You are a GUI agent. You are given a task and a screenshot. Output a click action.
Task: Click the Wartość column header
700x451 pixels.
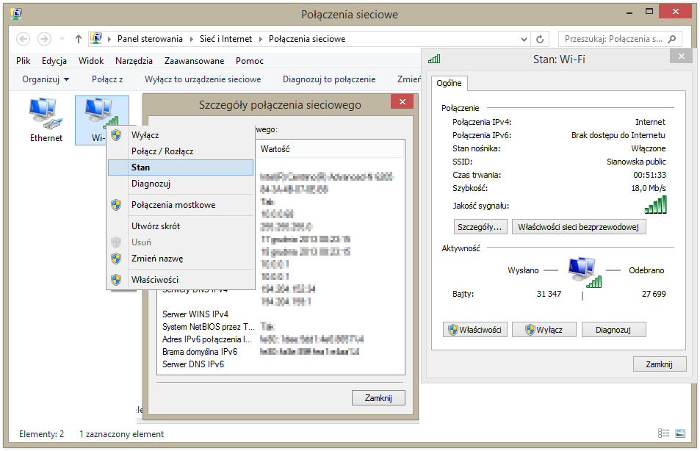pos(330,149)
